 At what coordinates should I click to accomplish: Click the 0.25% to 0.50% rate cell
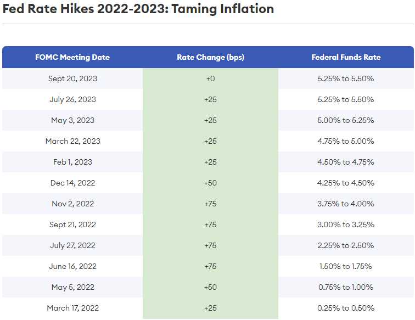(346, 308)
